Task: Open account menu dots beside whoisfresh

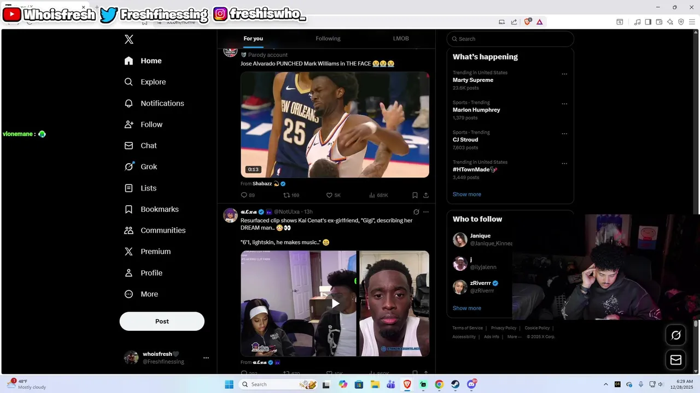Action: coord(206,358)
